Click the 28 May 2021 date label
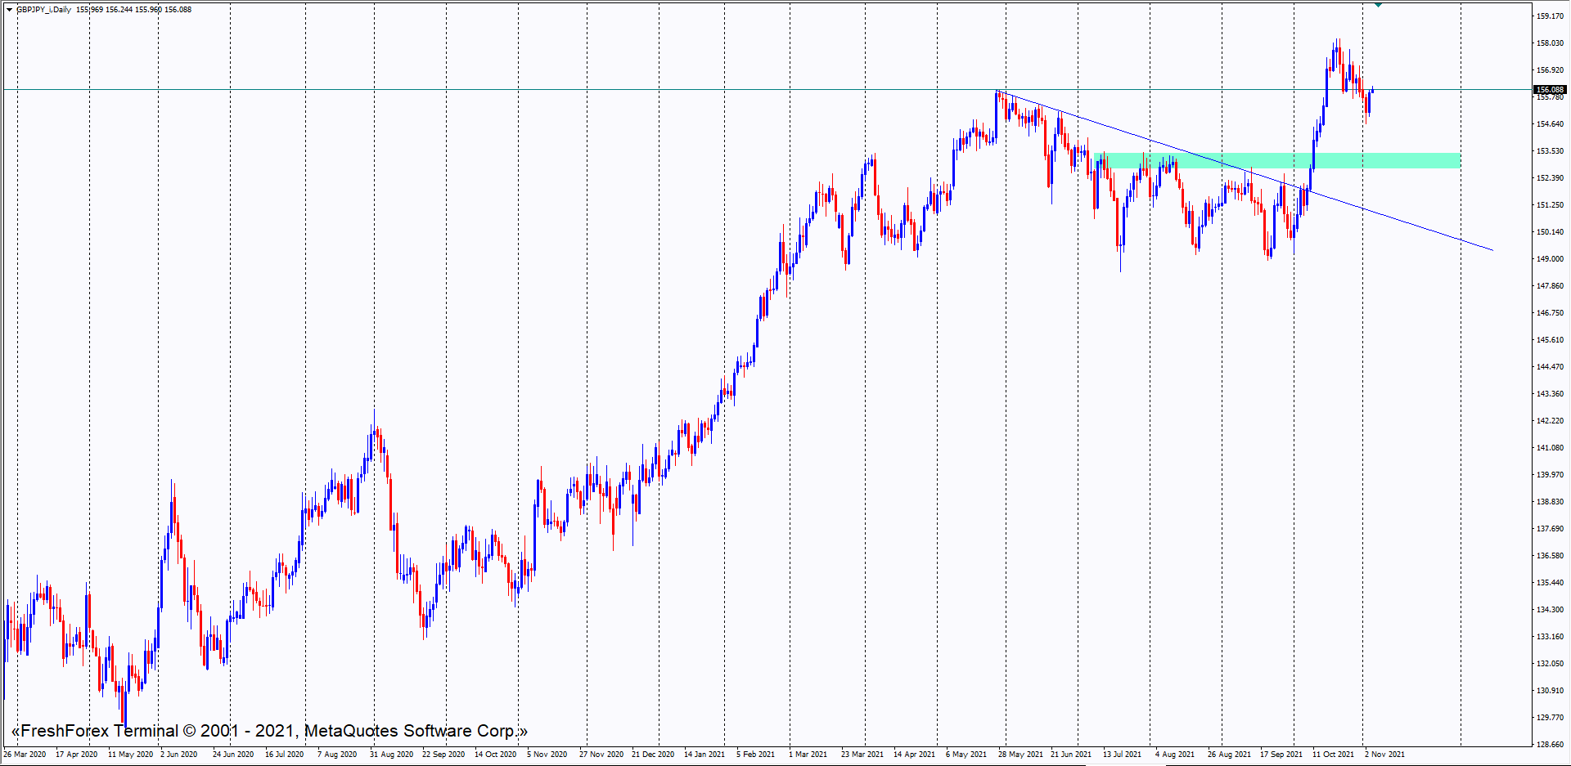 (1020, 755)
